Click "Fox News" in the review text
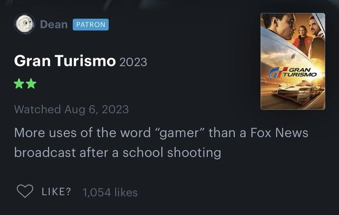339x215 pixels. pos(279,133)
